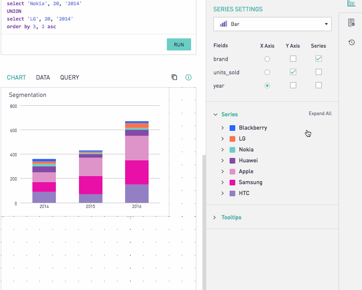Viewport: 362px width, 290px height.
Task: Pick the Nokia teal color swatch
Action: [x=232, y=150]
